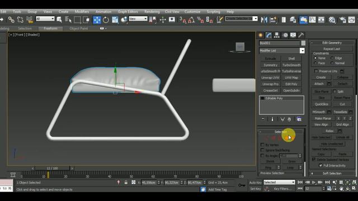
Task: Click the object name field Box001
Action: pos(280,43)
